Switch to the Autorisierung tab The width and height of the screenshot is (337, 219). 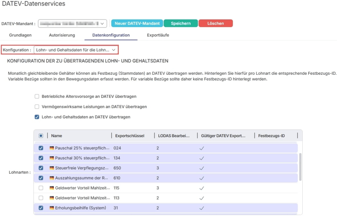[62, 35]
